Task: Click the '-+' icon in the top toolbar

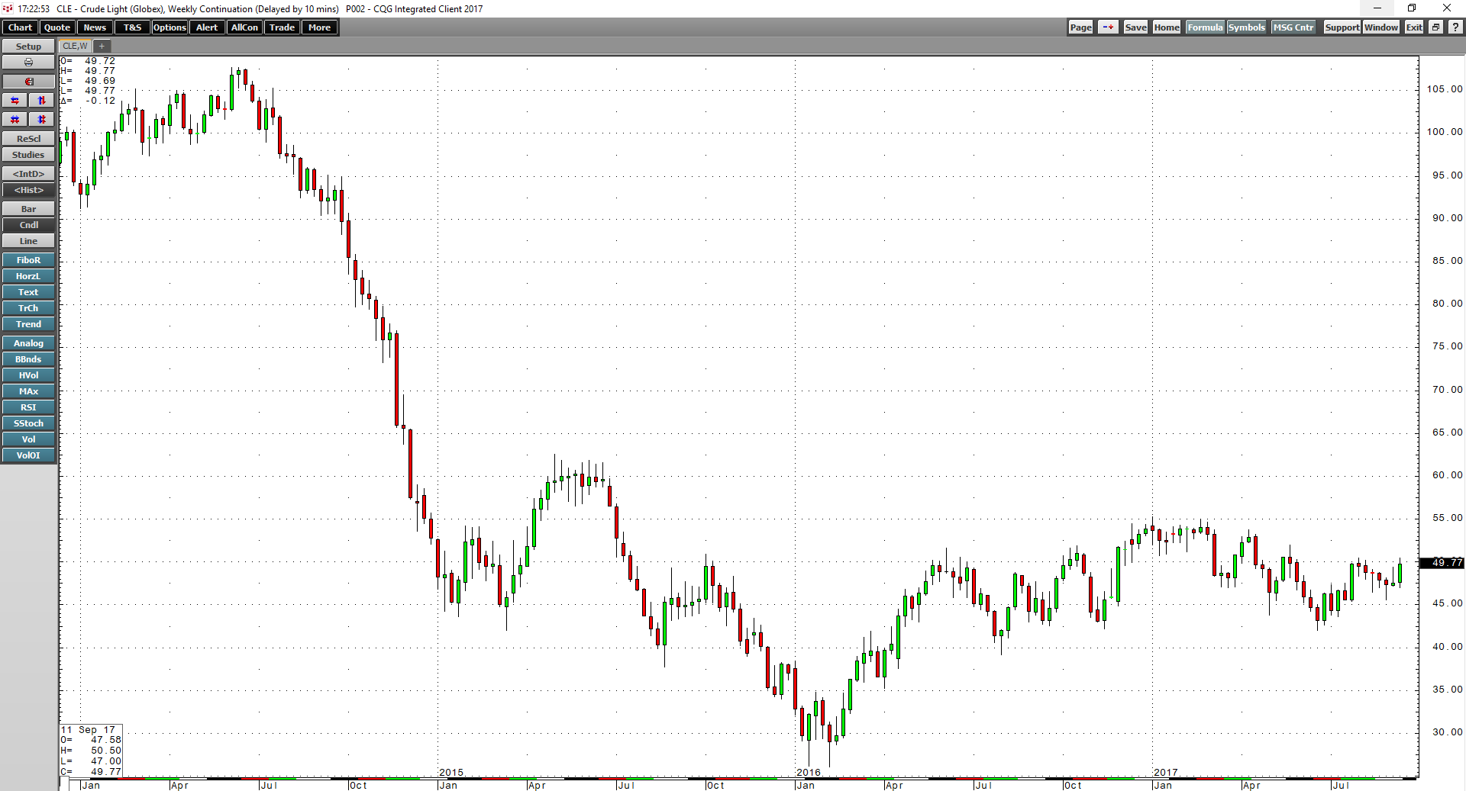Action: coord(1108,27)
